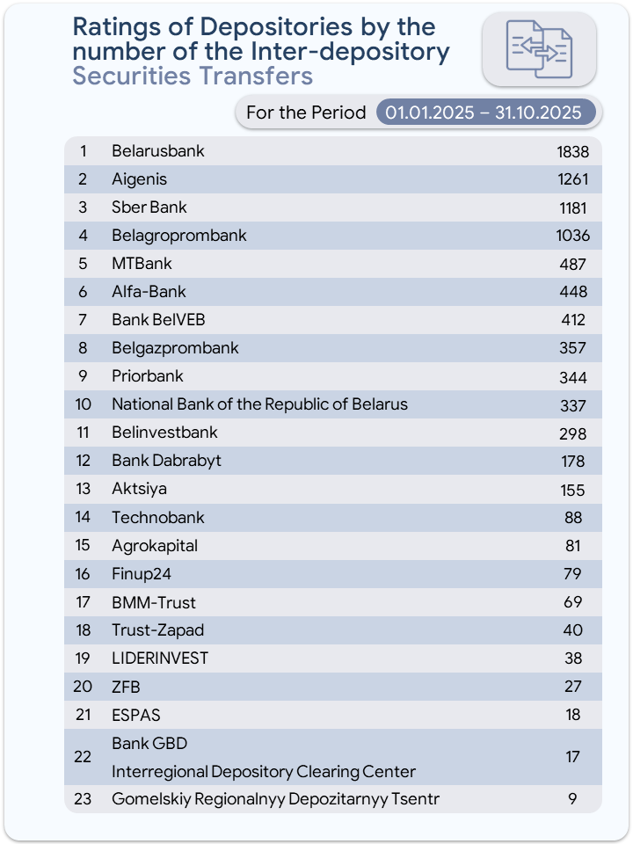Viewport: 633px width, 844px height.
Task: Select Alfa-Bank in the list
Action: [x=149, y=292]
